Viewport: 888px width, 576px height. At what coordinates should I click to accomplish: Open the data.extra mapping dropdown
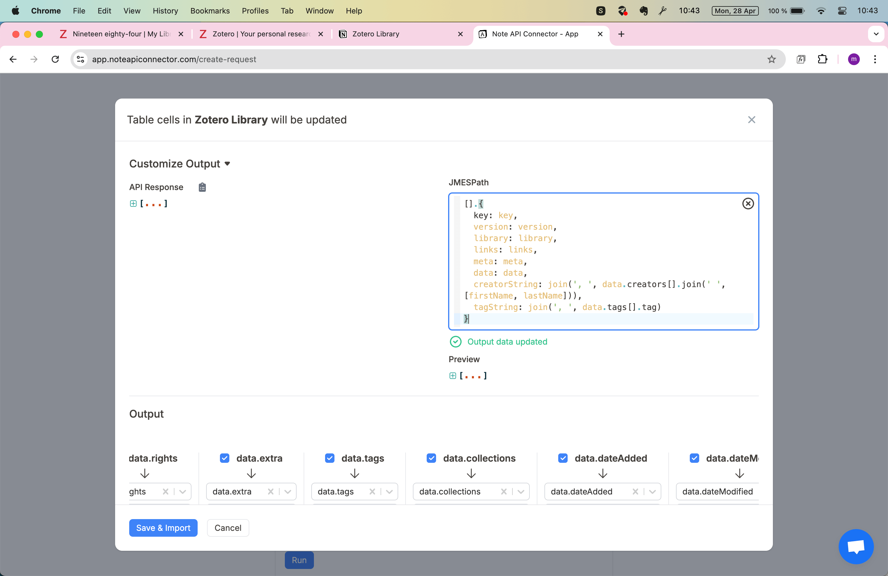pyautogui.click(x=287, y=492)
